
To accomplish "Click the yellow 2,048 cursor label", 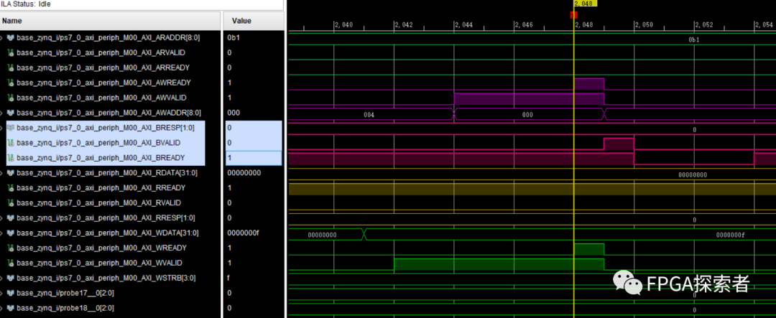I will pyautogui.click(x=585, y=4).
